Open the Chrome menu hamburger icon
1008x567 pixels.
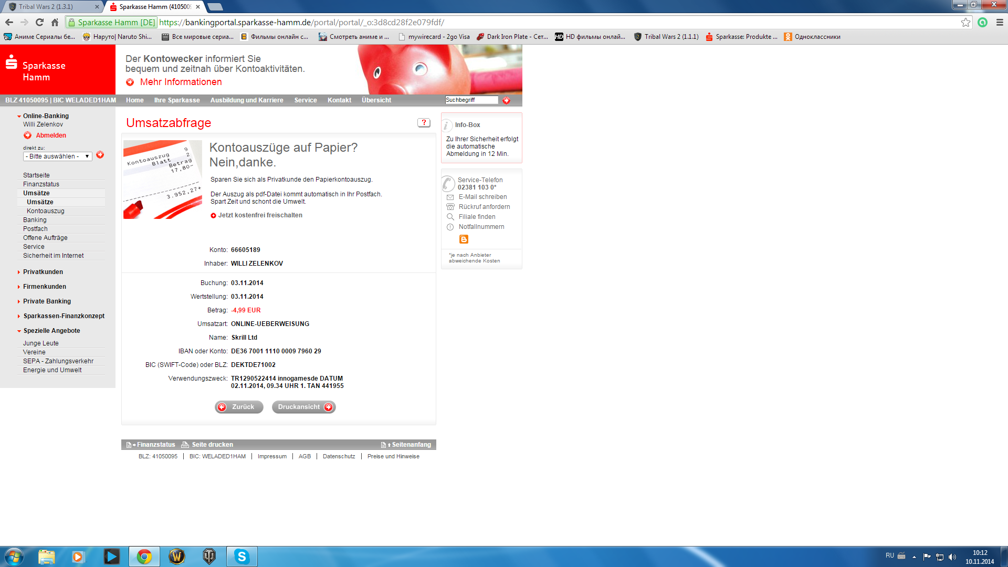[x=1000, y=22]
